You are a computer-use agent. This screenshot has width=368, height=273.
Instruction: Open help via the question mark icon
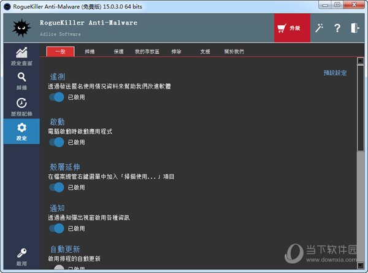(337, 28)
